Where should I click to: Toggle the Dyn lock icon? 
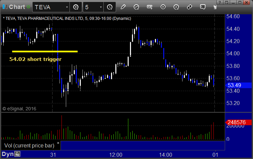[17, 154]
